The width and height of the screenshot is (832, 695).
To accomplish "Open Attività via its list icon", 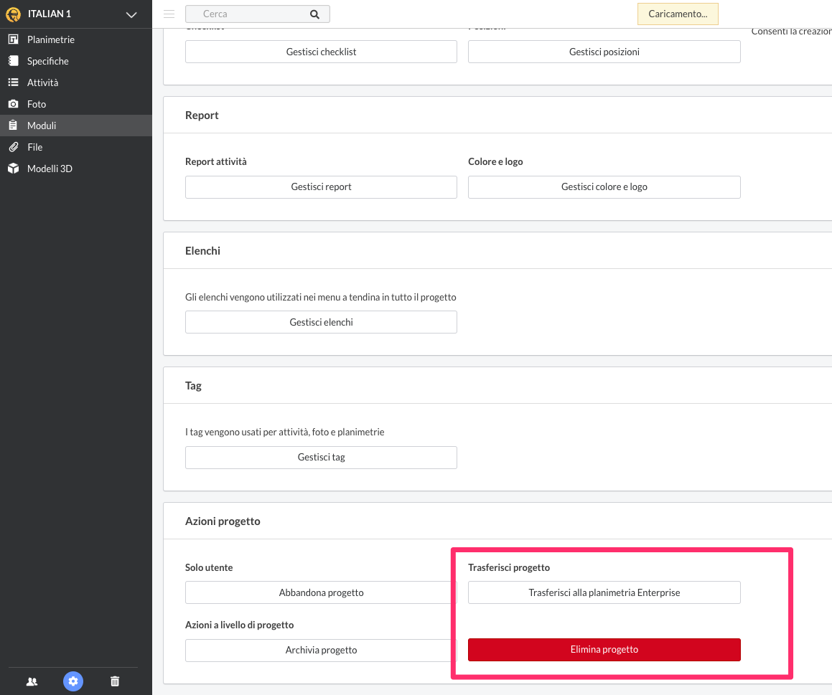I will (13, 82).
